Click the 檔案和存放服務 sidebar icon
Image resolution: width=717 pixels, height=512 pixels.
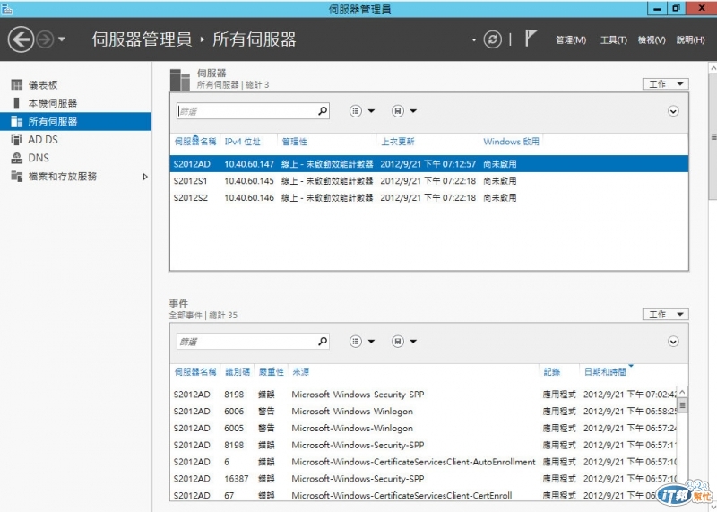pyautogui.click(x=16, y=176)
